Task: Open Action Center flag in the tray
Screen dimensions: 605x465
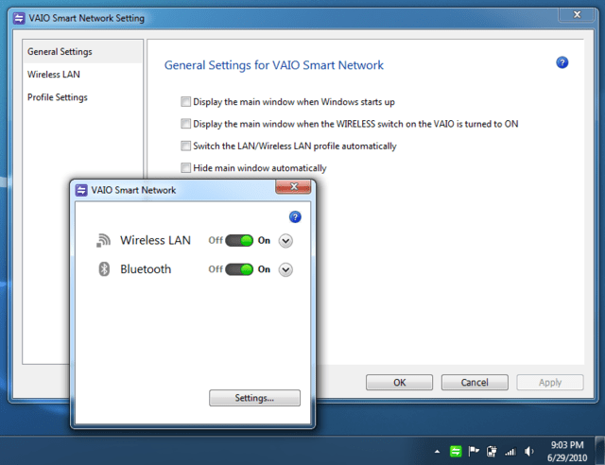Action: pyautogui.click(x=474, y=451)
